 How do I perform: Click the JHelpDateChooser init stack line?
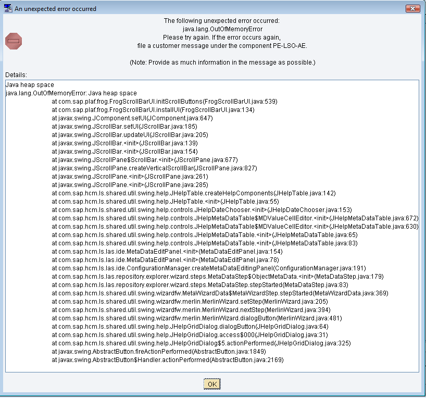[x=202, y=210]
